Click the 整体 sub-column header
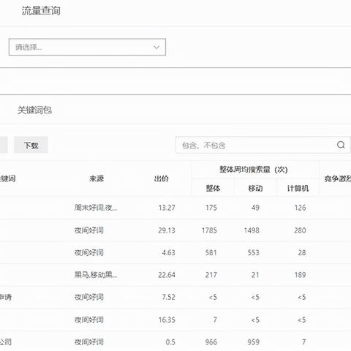Image resolution: width=351 pixels, height=351 pixels. 213,188
